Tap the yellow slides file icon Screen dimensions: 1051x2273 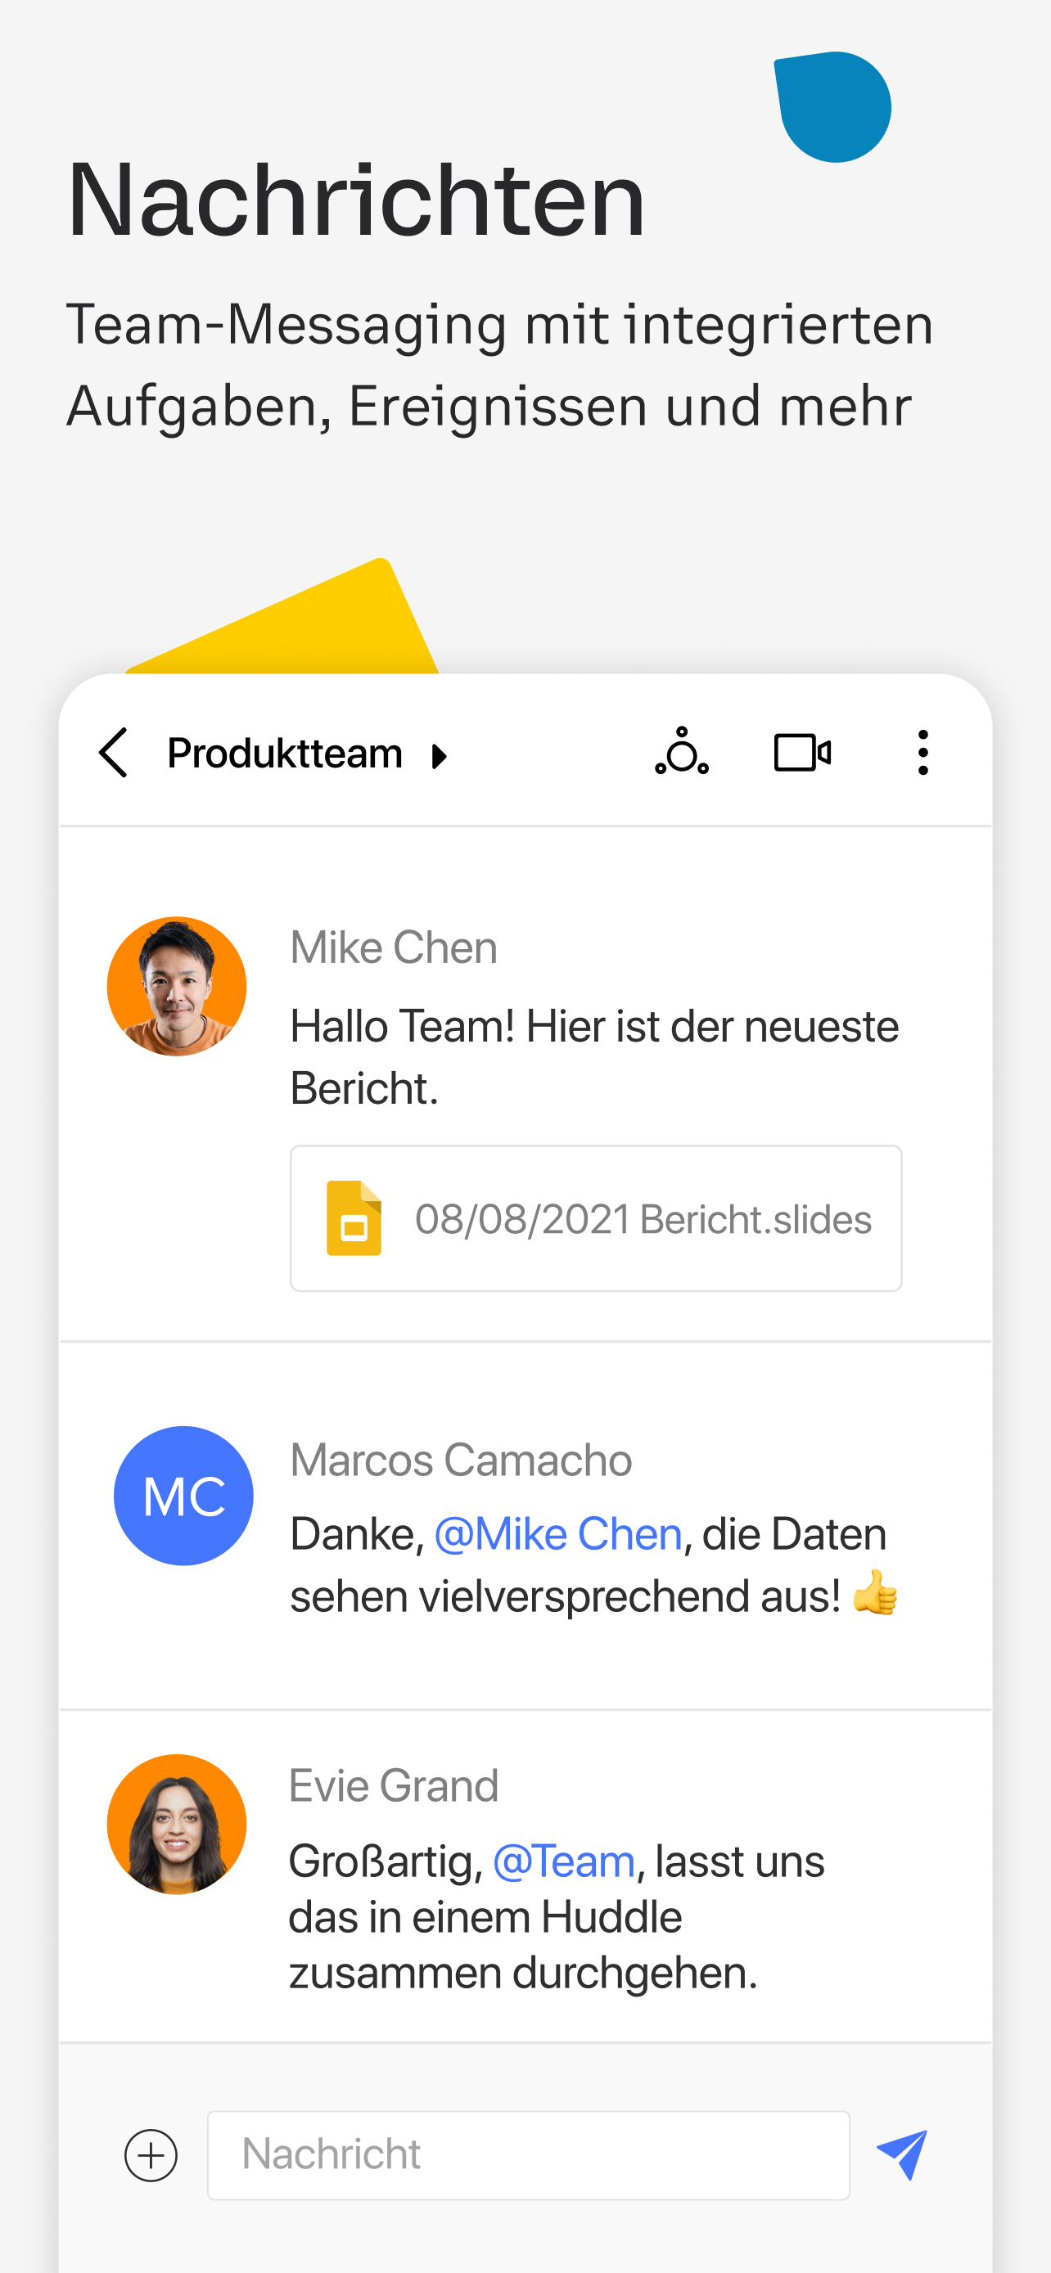[x=354, y=1218]
